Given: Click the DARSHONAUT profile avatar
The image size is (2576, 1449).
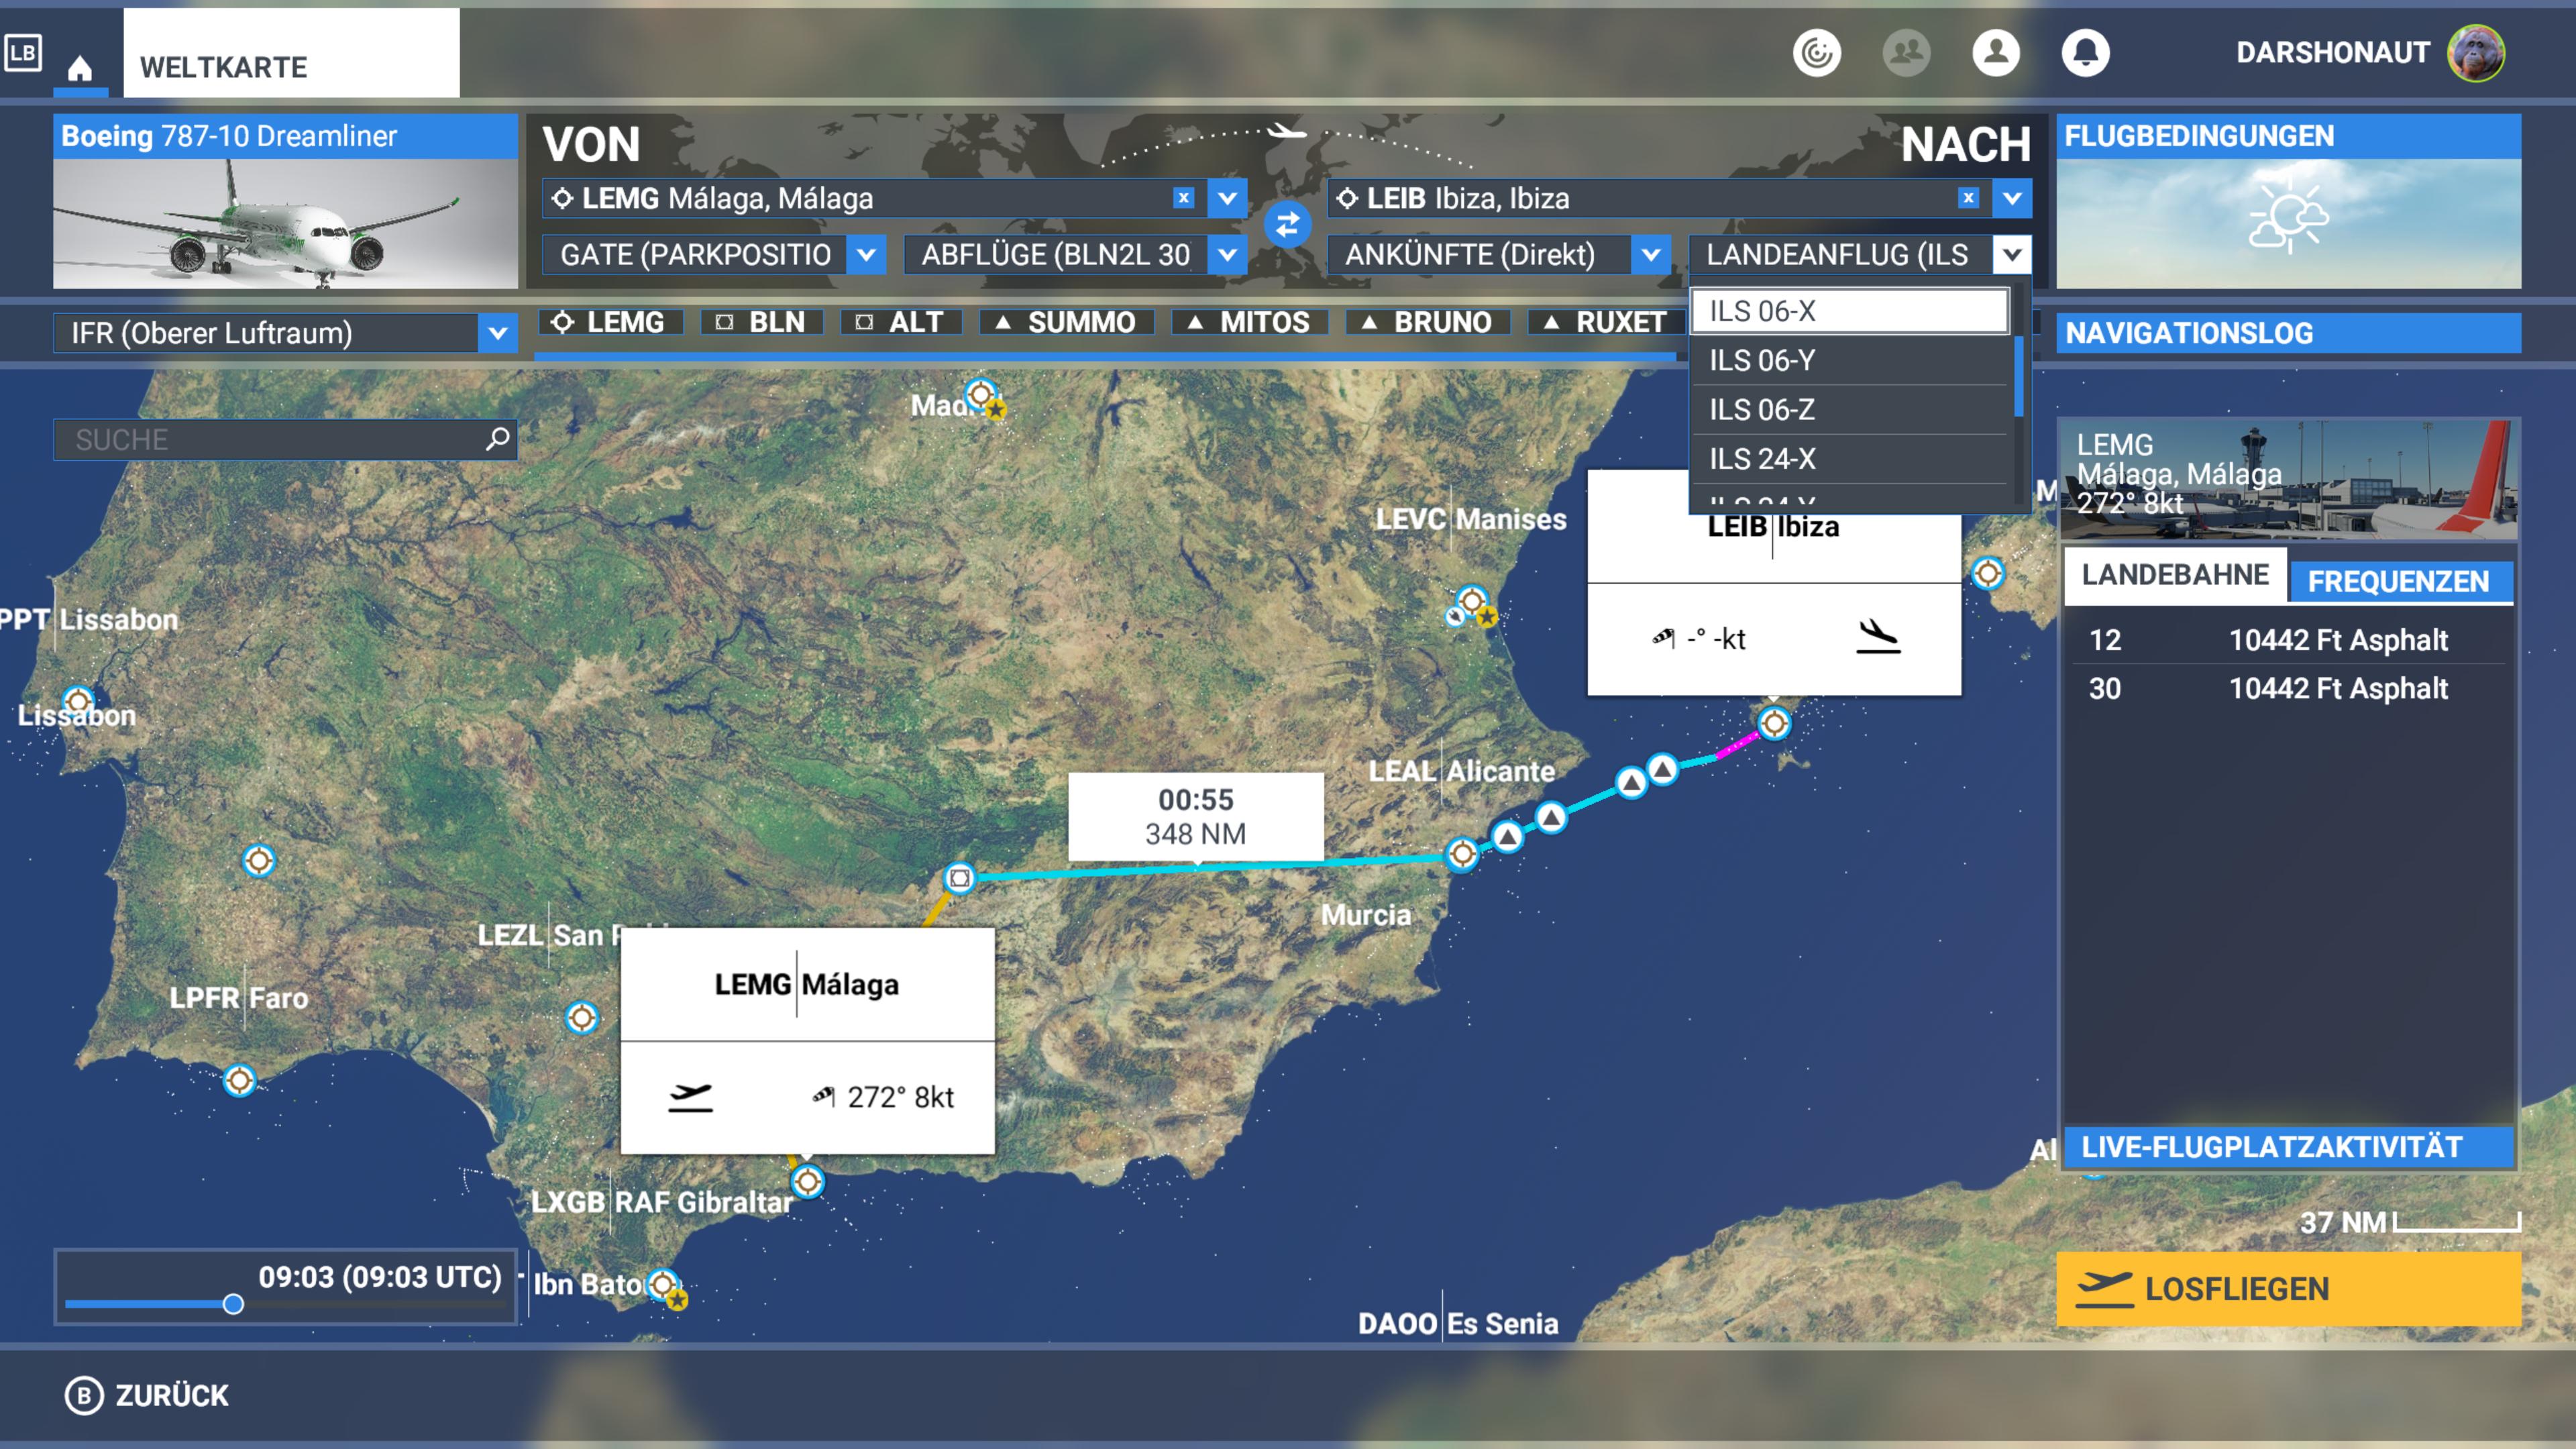Looking at the screenshot, I should coord(2475,53).
